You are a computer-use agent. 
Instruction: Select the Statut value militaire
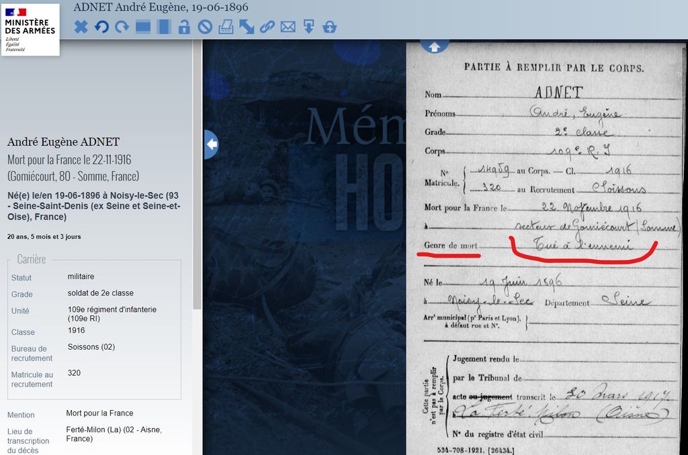pos(81,276)
